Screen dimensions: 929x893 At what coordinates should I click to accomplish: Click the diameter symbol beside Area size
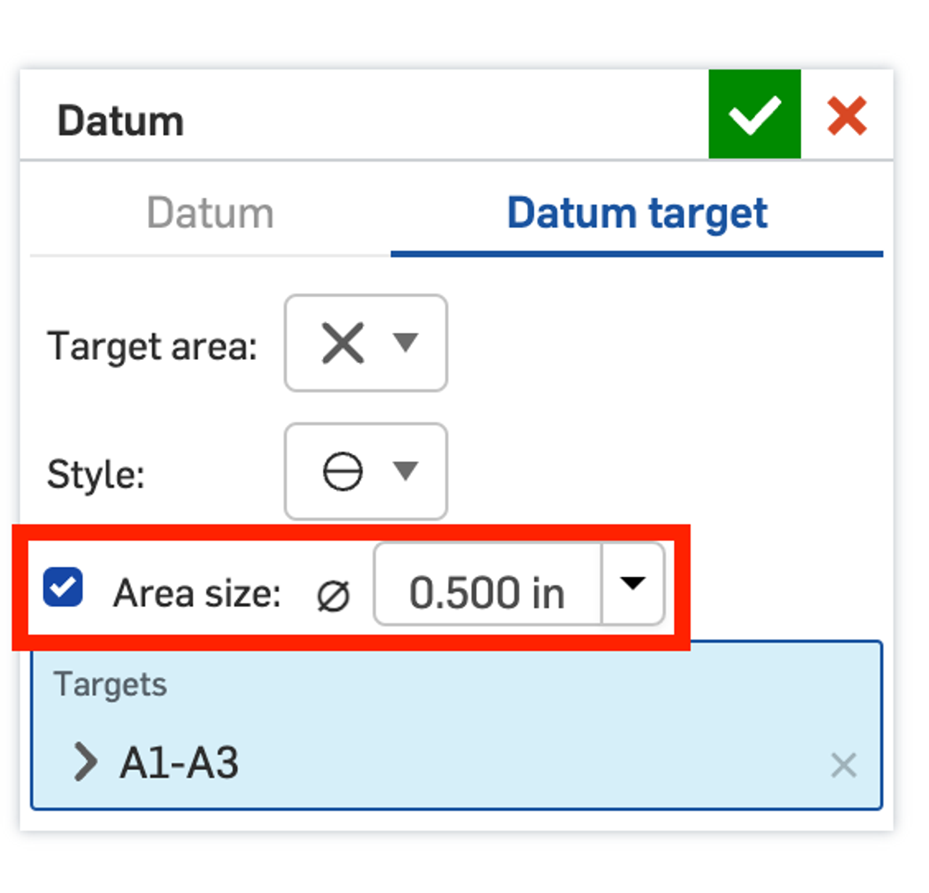pos(333,596)
